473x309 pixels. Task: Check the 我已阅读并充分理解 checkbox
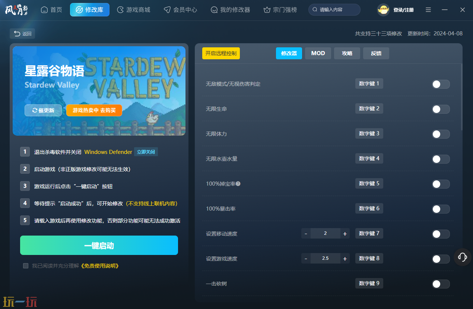pyautogui.click(x=26, y=266)
